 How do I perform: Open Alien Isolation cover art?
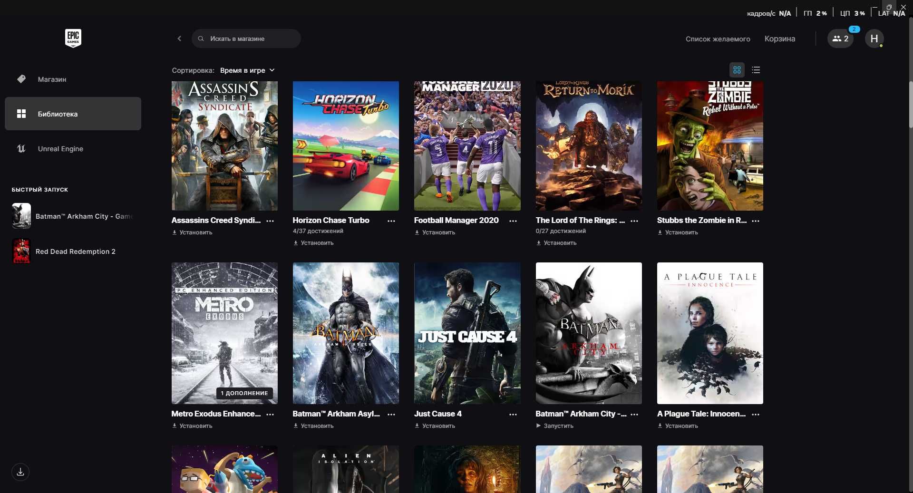(x=346, y=469)
